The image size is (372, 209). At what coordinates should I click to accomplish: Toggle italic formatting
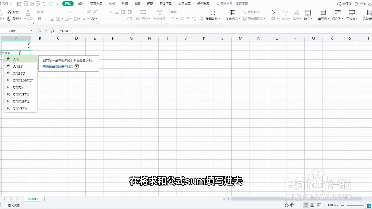pos(46,18)
